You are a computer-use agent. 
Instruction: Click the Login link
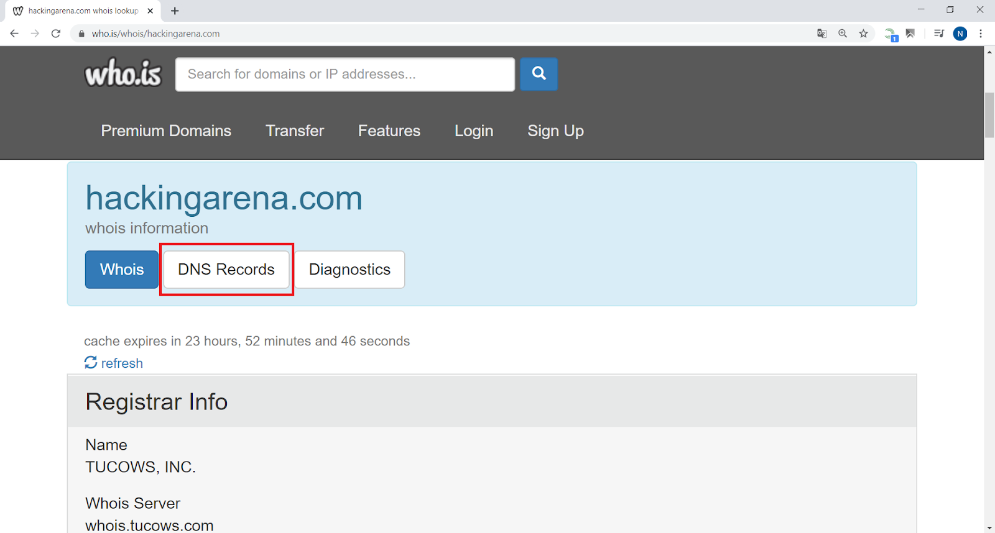tap(474, 131)
